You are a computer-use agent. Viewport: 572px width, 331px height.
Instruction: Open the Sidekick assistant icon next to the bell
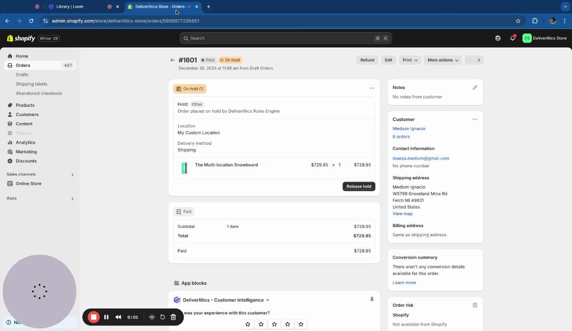[498, 38]
